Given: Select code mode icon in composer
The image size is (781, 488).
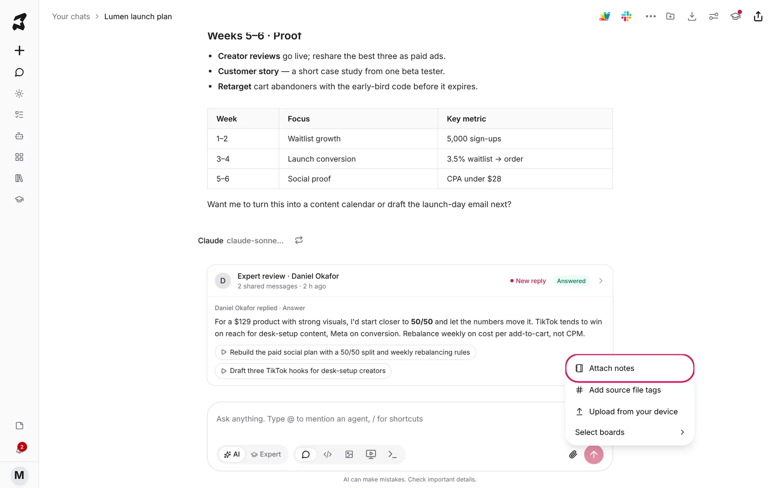Looking at the screenshot, I should coord(328,454).
